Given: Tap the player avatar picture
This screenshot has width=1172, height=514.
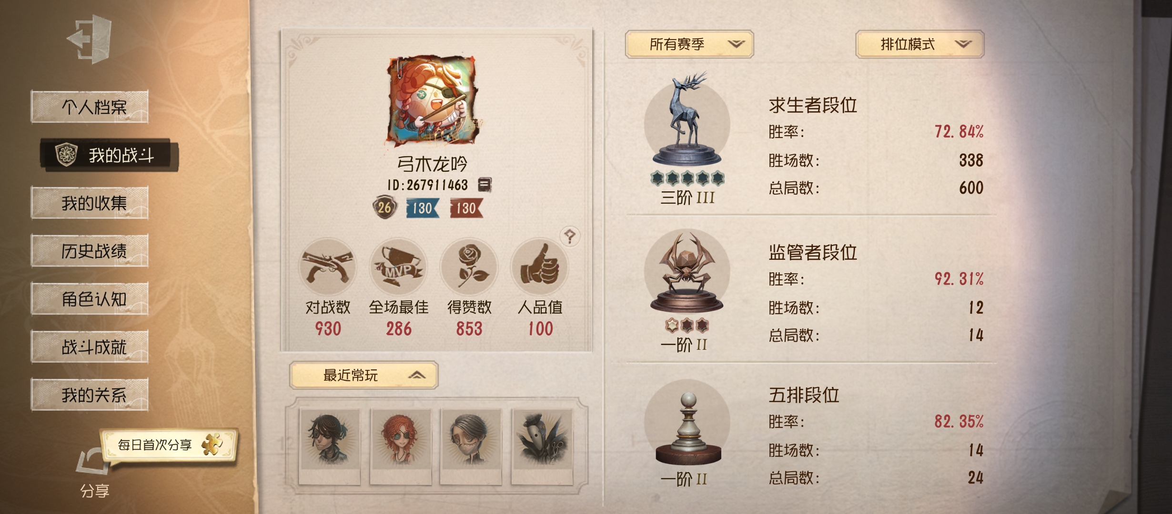Looking at the screenshot, I should [x=432, y=101].
